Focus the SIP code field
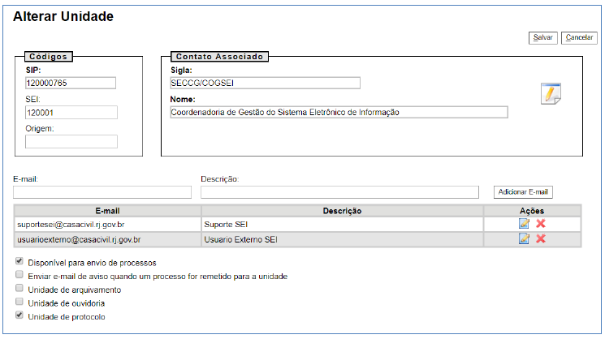This screenshot has height=339, width=605. coord(71,83)
